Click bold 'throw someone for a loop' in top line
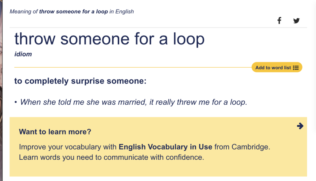 coord(73,11)
